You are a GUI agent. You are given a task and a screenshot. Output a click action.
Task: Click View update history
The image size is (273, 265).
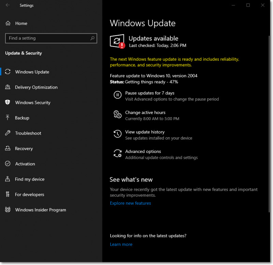tap(145, 132)
